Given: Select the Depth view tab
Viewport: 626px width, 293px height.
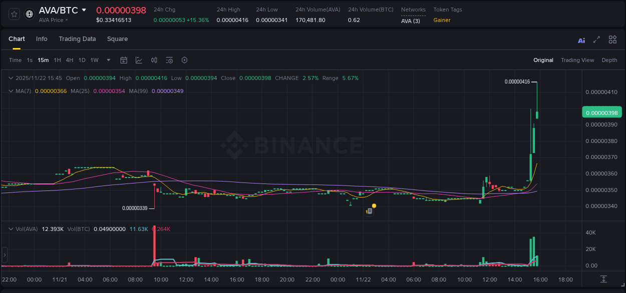Looking at the screenshot, I should coord(609,59).
